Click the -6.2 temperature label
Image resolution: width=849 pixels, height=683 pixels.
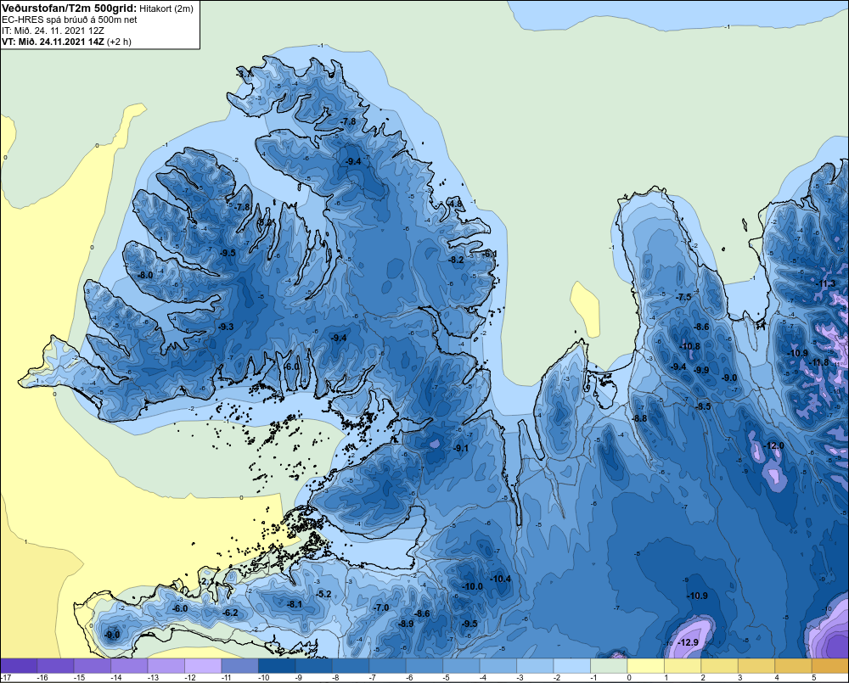[230, 613]
